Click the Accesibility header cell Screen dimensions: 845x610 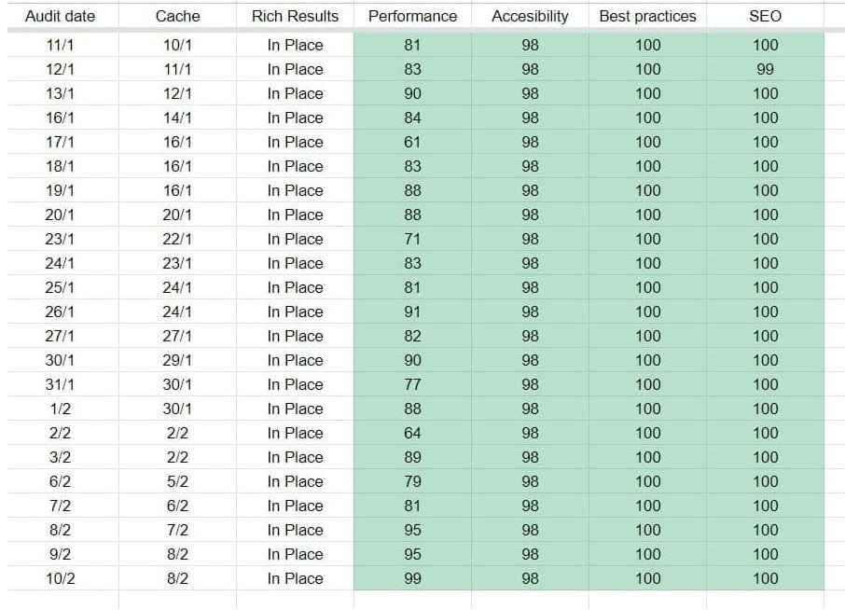click(x=530, y=16)
